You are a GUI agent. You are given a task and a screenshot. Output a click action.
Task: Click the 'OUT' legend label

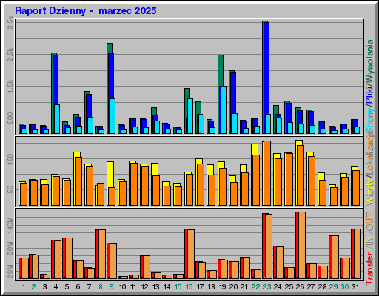point(370,222)
